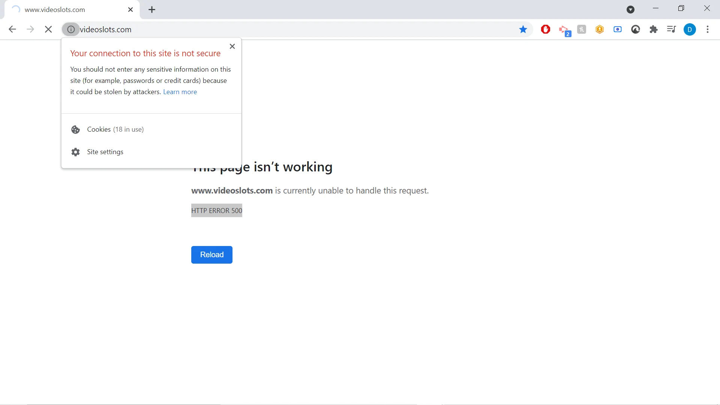
Task: Stop loading the page
Action: coord(48,29)
